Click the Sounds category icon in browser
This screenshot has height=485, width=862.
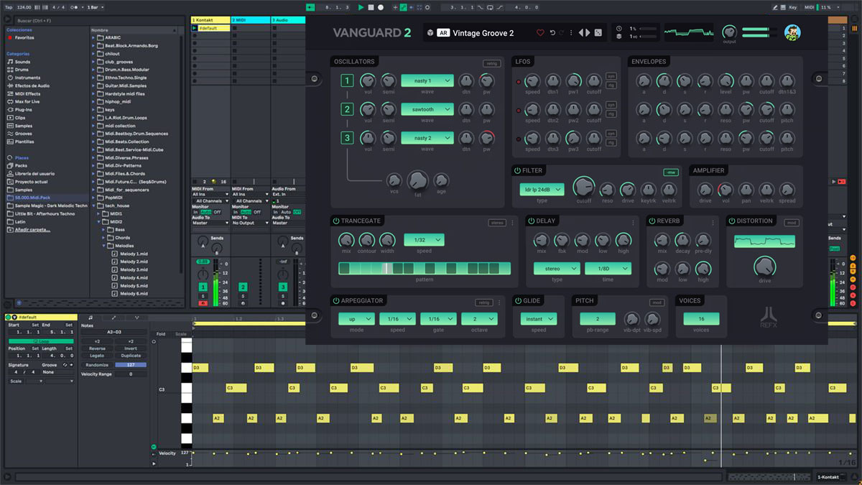10,62
